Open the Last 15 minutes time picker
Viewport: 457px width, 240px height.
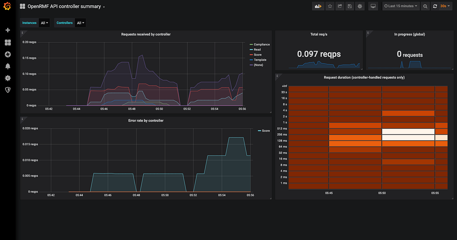point(401,6)
